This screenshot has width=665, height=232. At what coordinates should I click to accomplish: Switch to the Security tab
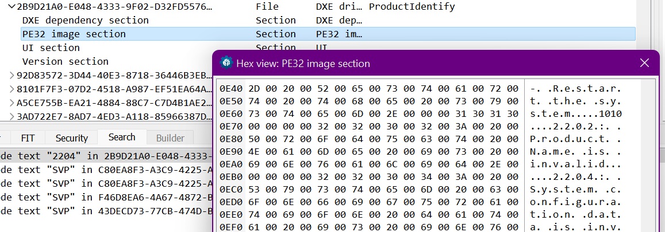point(72,137)
